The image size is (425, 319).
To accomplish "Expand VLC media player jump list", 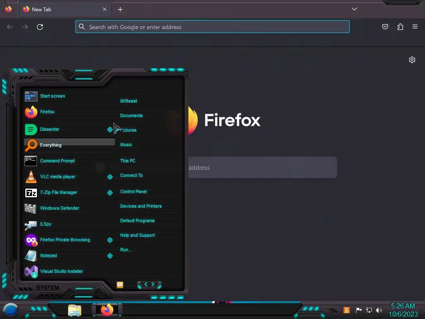I will coord(110,177).
